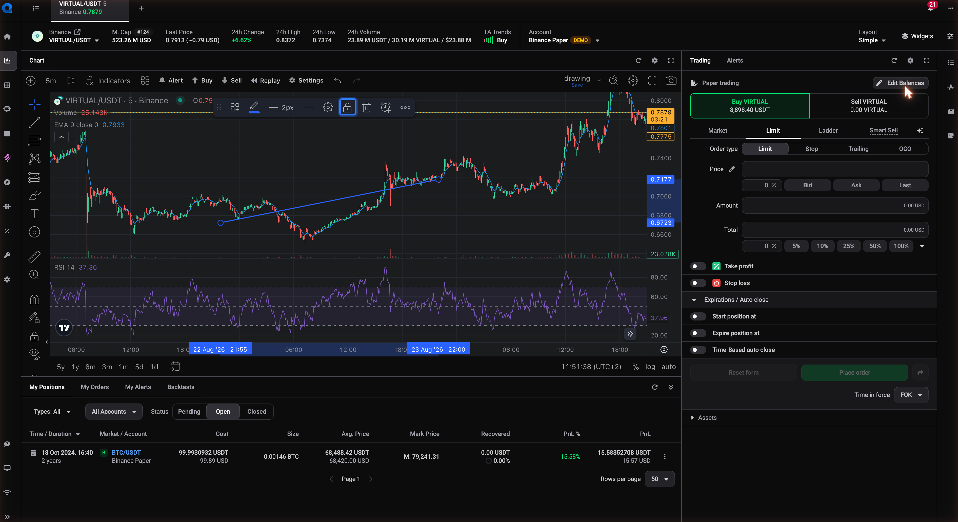The image size is (958, 522).
Task: Change Time in force from FOK
Action: coord(911,395)
